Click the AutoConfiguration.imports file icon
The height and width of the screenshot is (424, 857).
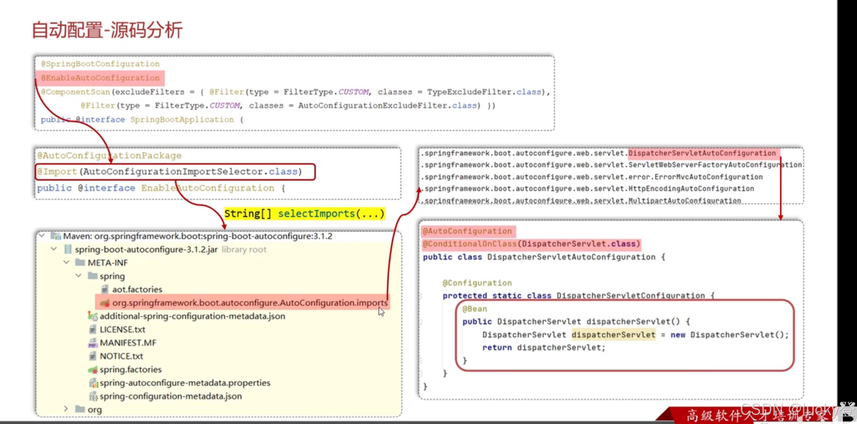pyautogui.click(x=105, y=303)
